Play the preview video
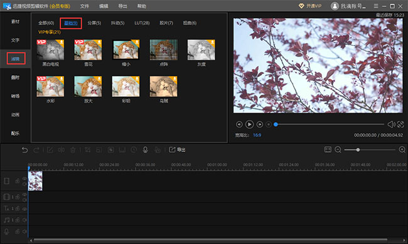This screenshot has height=244, width=408. [249, 125]
